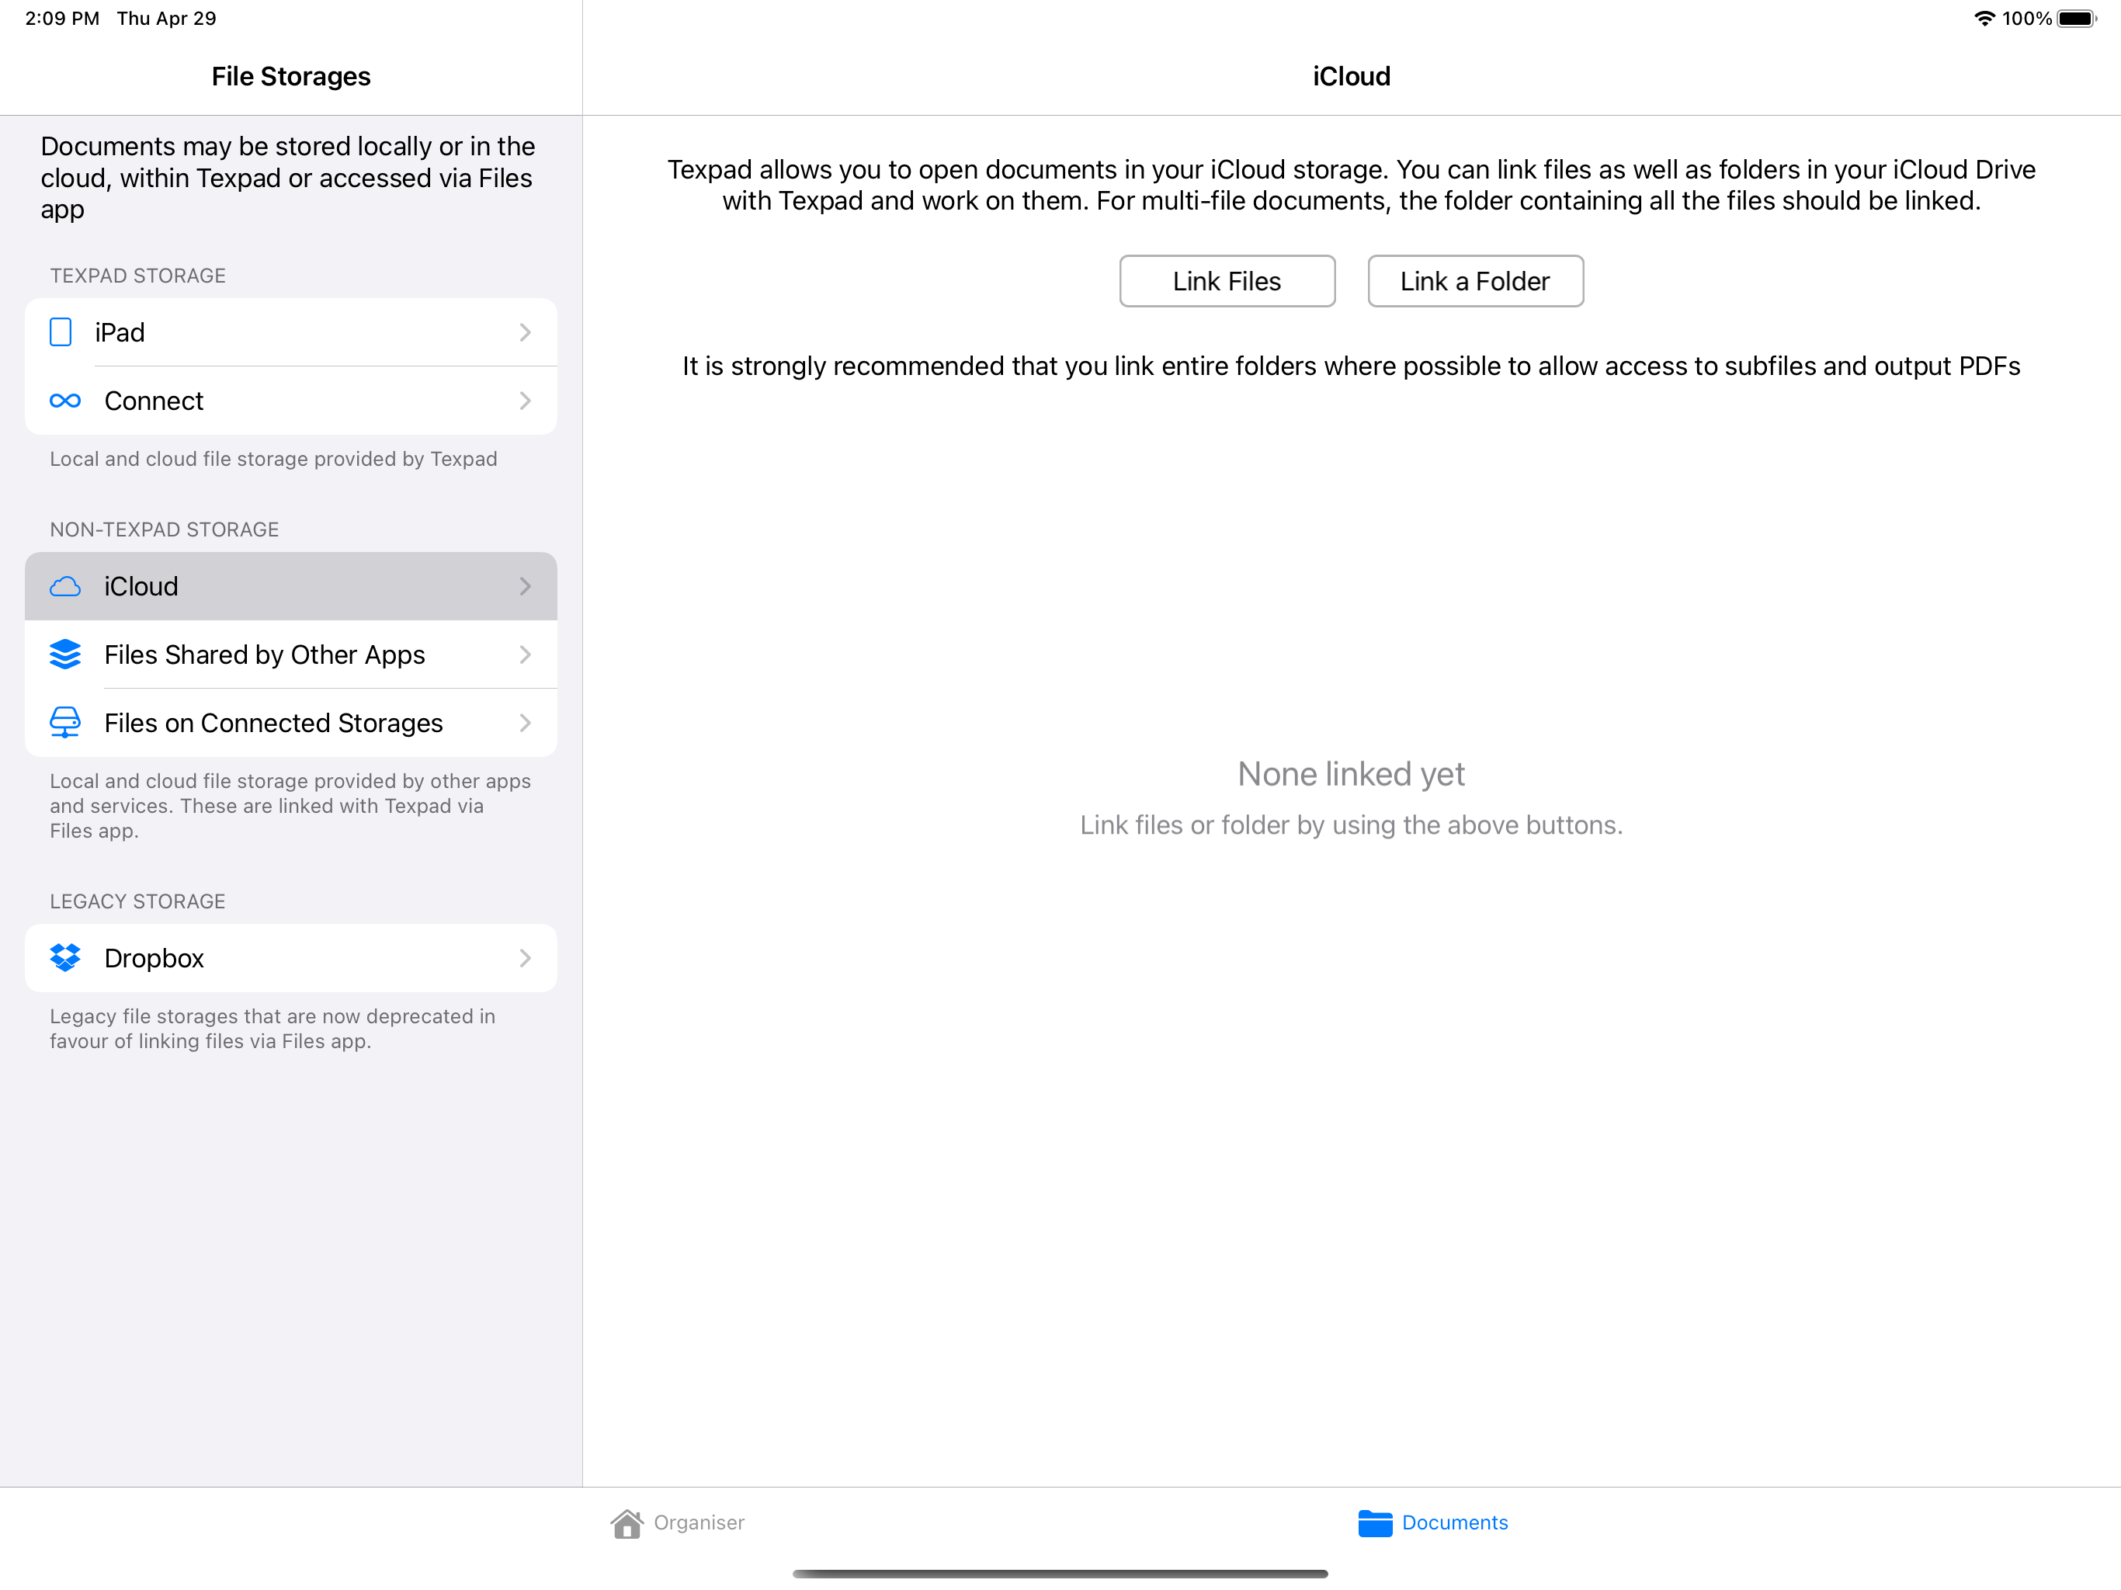Tap the 2:09 PM clock
Screen dimensions: 2121x1590
(62, 18)
